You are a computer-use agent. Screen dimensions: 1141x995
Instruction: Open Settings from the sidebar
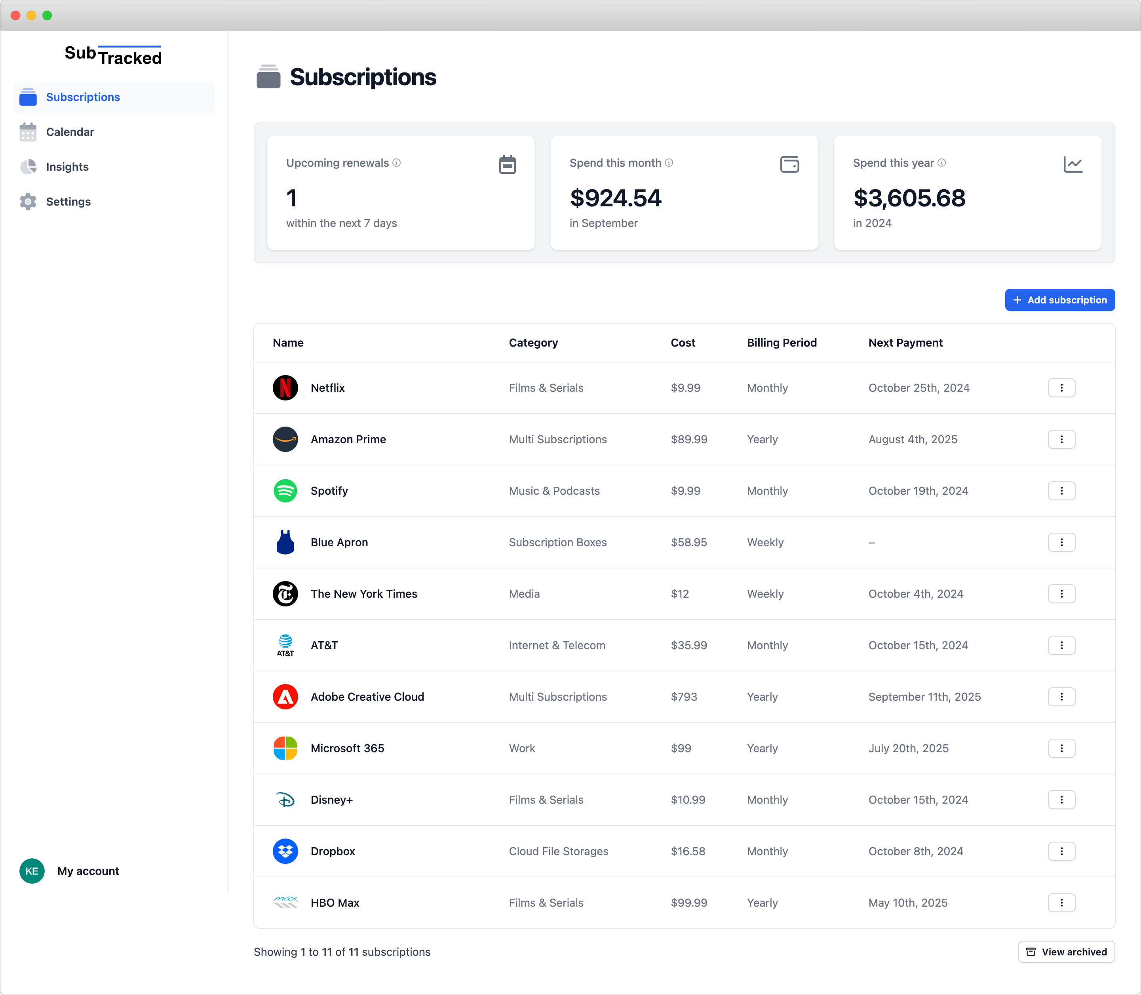point(68,202)
